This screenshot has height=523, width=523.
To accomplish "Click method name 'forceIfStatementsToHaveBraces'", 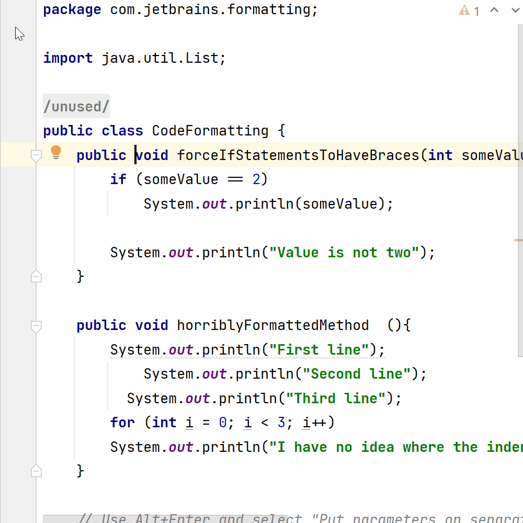I will 298,155.
